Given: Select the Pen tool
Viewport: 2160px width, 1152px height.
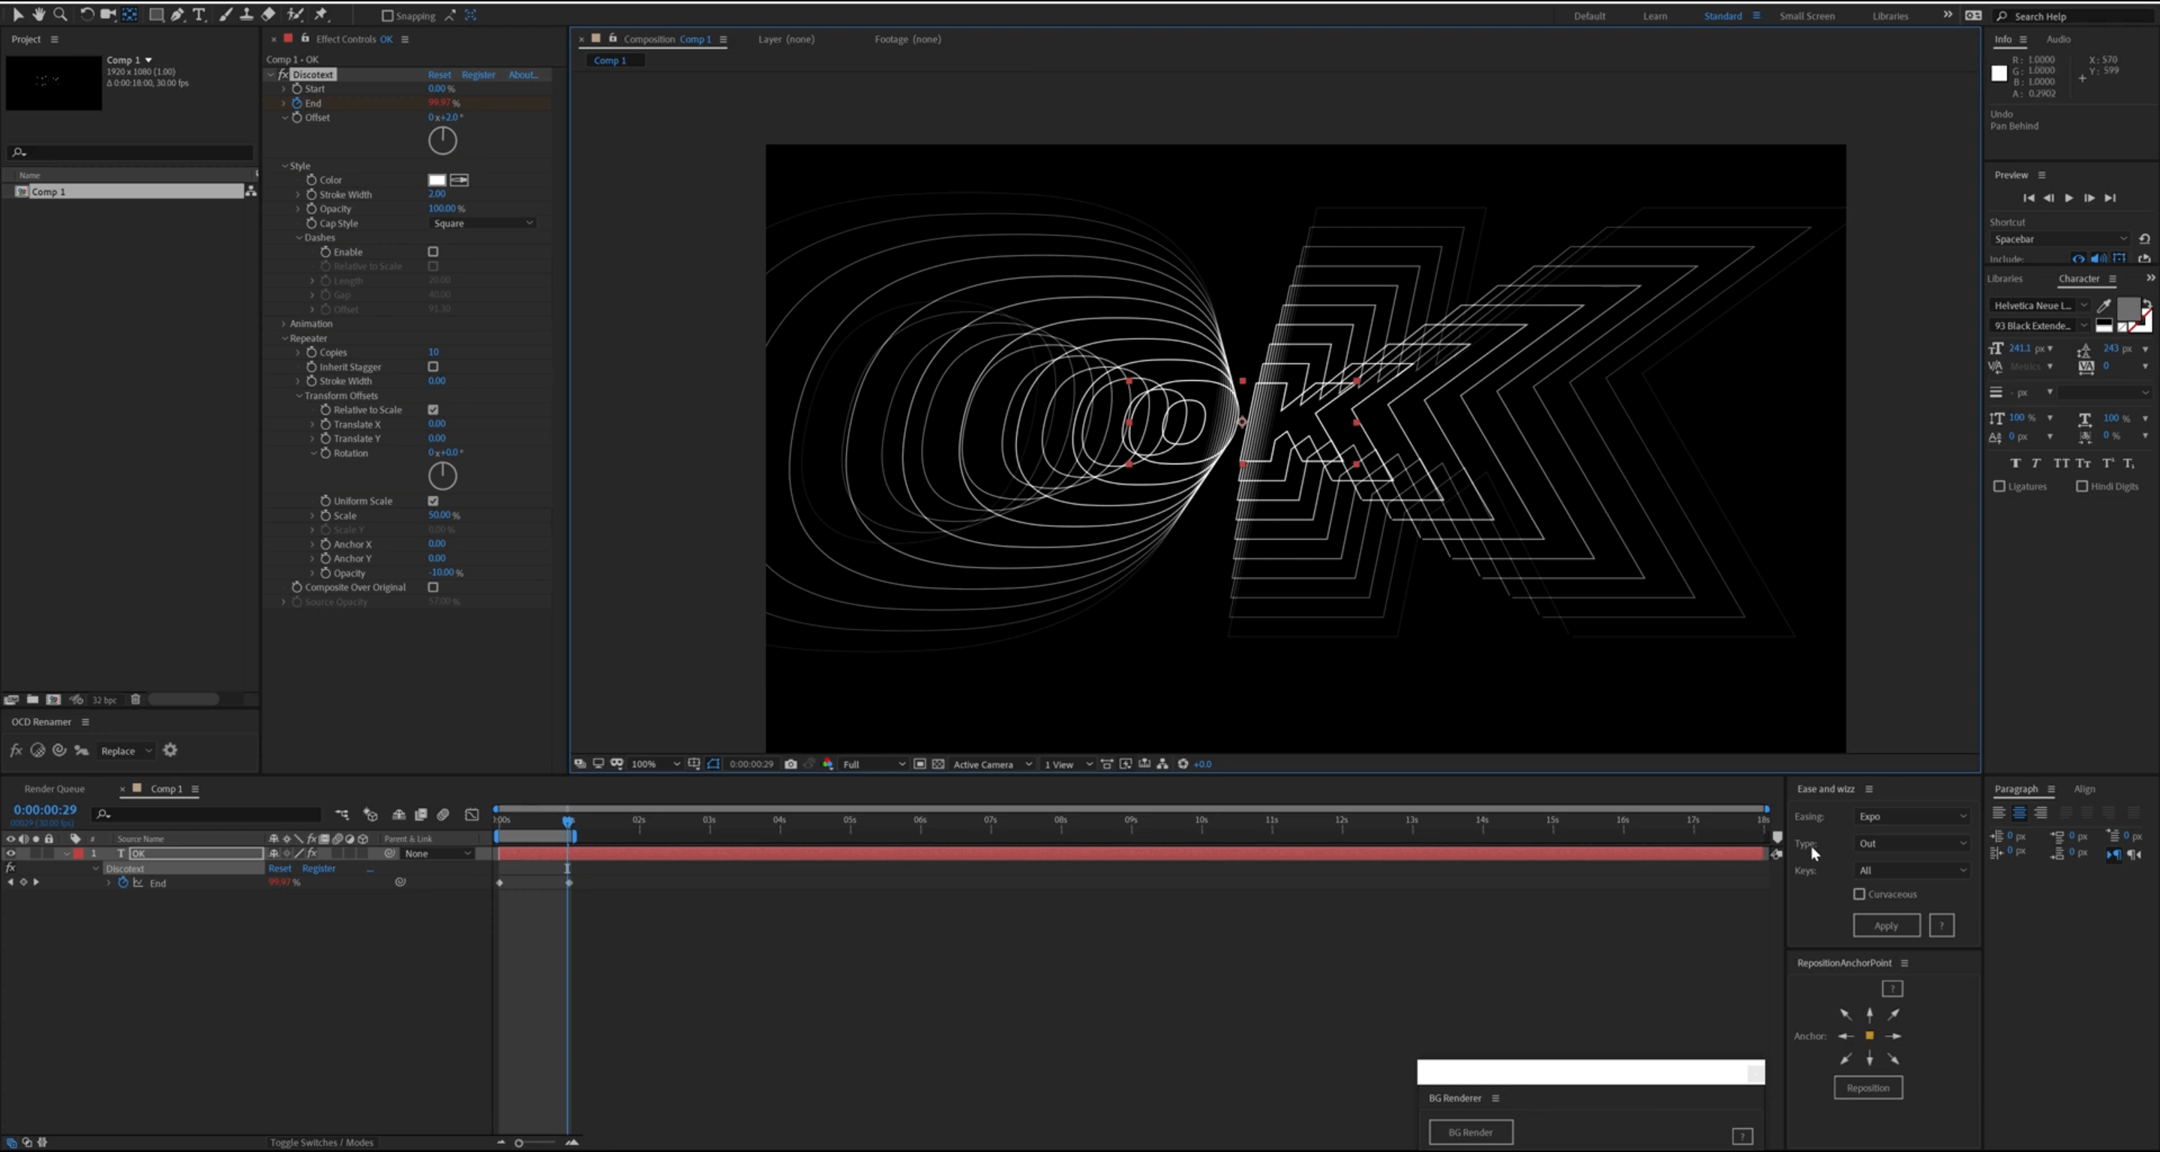Looking at the screenshot, I should point(178,14).
